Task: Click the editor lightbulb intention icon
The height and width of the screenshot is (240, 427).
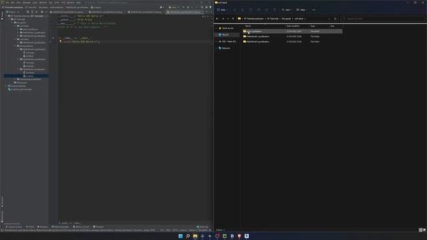Action: [x=61, y=41]
